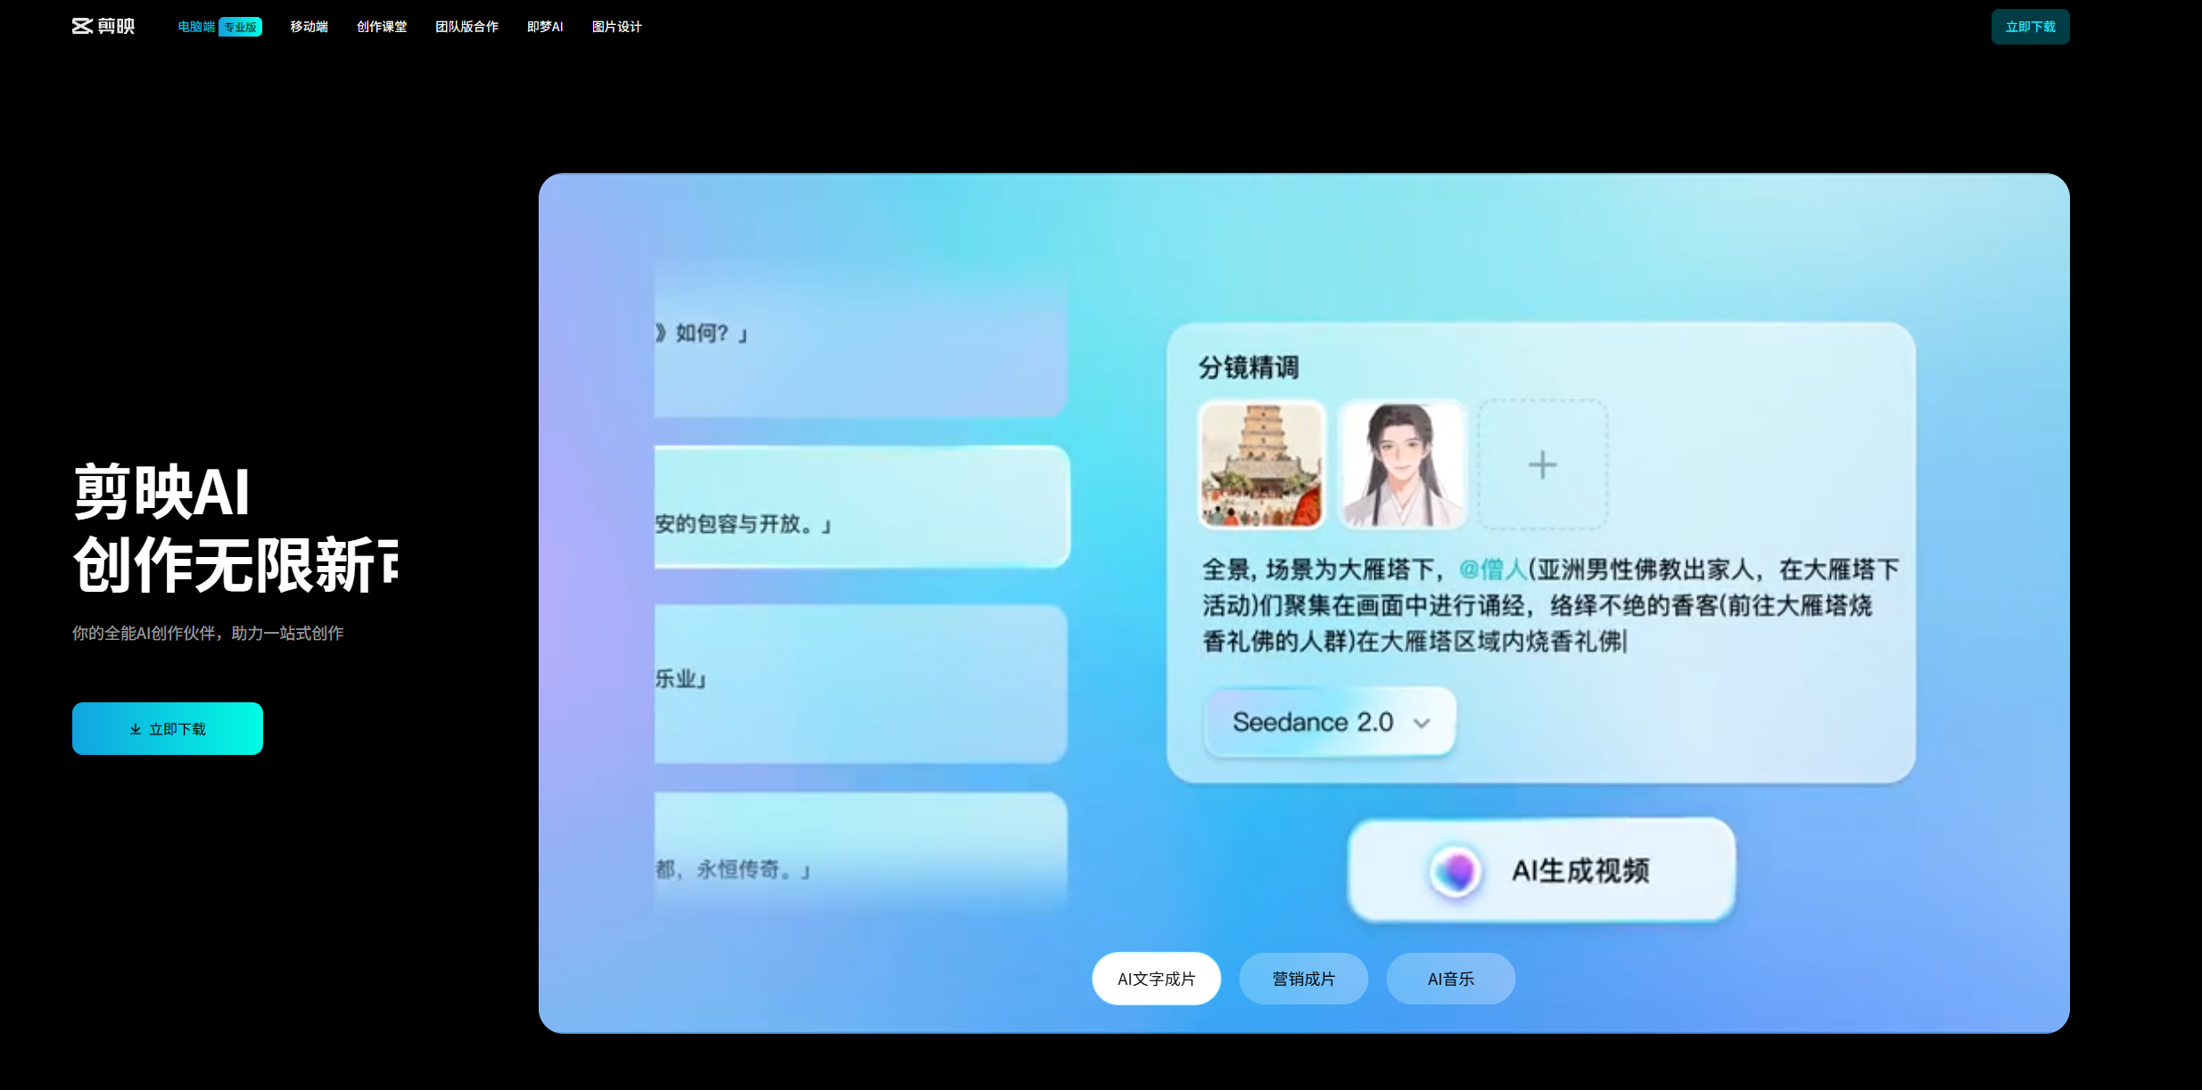
Task: Open the 创作课堂 nav link
Action: pyautogui.click(x=382, y=27)
